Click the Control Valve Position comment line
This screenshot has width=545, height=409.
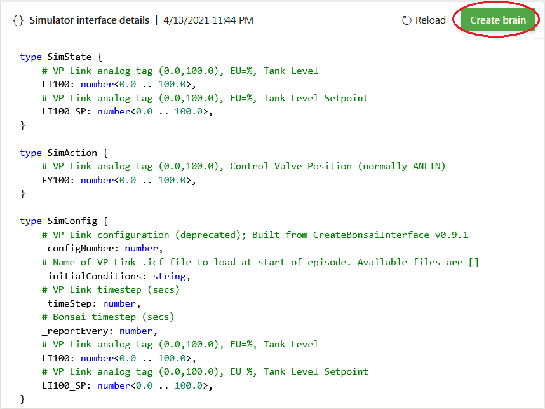tap(244, 166)
